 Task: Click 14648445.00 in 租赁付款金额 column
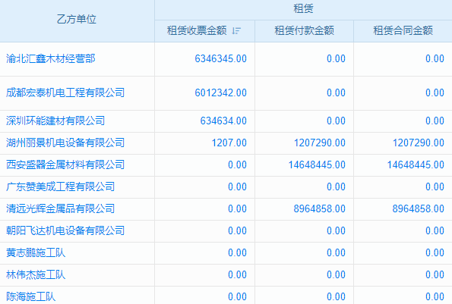317,165
